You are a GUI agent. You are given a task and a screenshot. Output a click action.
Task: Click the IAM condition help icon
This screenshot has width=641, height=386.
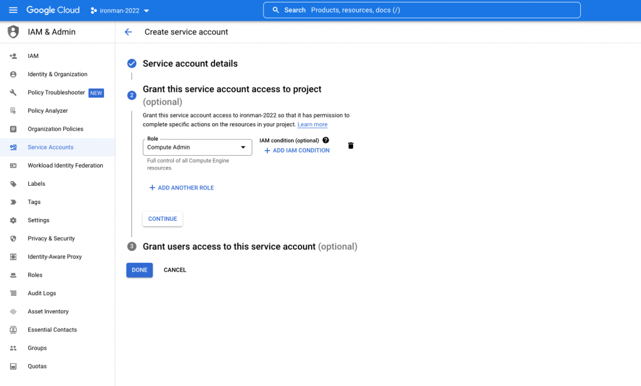click(326, 140)
